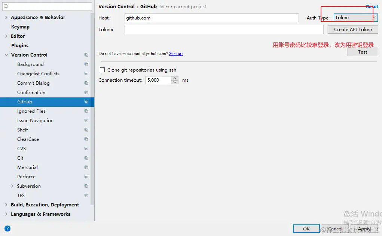382x236 pixels.
Task: Confirm settings with OK button
Action: pyautogui.click(x=306, y=229)
